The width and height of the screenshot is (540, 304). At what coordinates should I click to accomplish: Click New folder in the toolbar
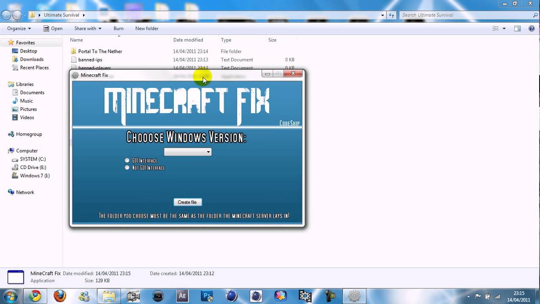[x=147, y=28]
